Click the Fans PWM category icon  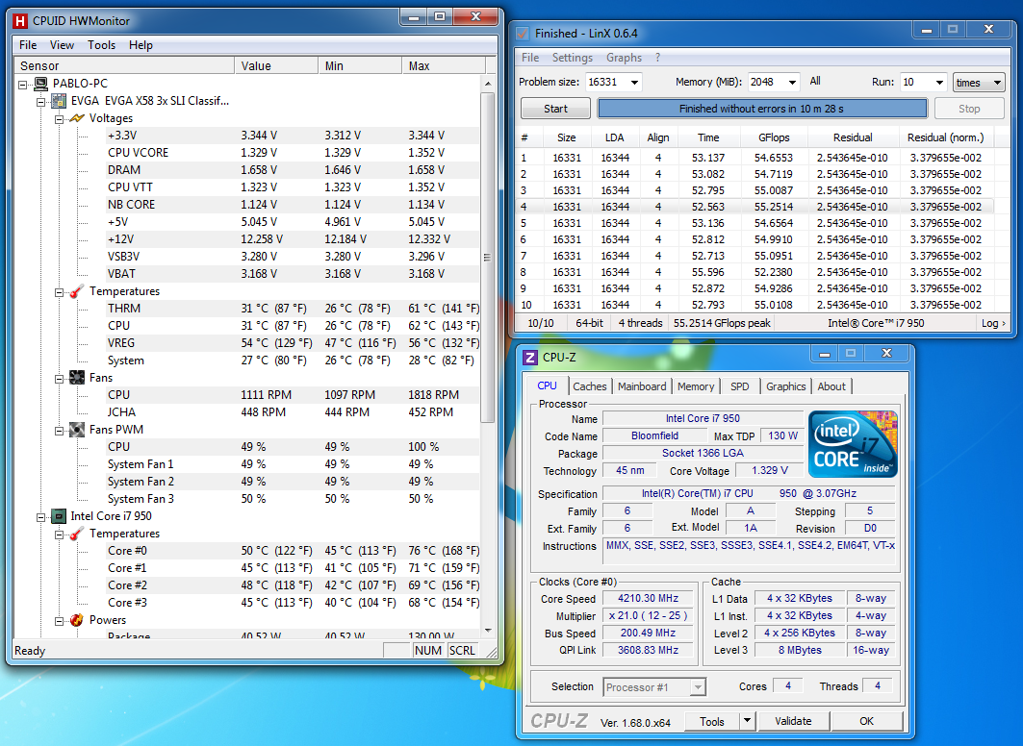(x=77, y=430)
